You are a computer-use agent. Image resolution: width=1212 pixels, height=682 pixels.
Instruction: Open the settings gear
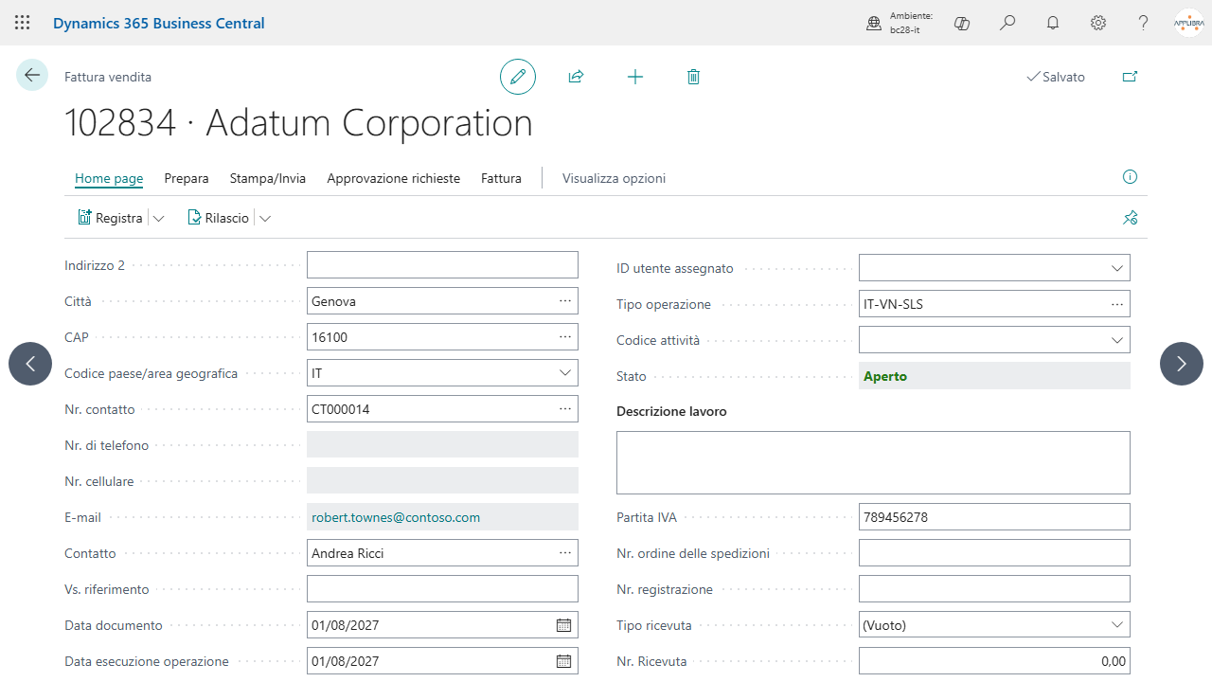(x=1098, y=23)
